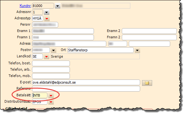This screenshot has height=115, width=186.
Task: Click the Postnr input field
Action: click(x=41, y=50)
